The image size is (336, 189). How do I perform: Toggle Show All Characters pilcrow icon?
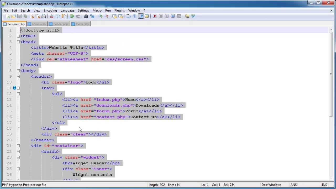click(135, 16)
